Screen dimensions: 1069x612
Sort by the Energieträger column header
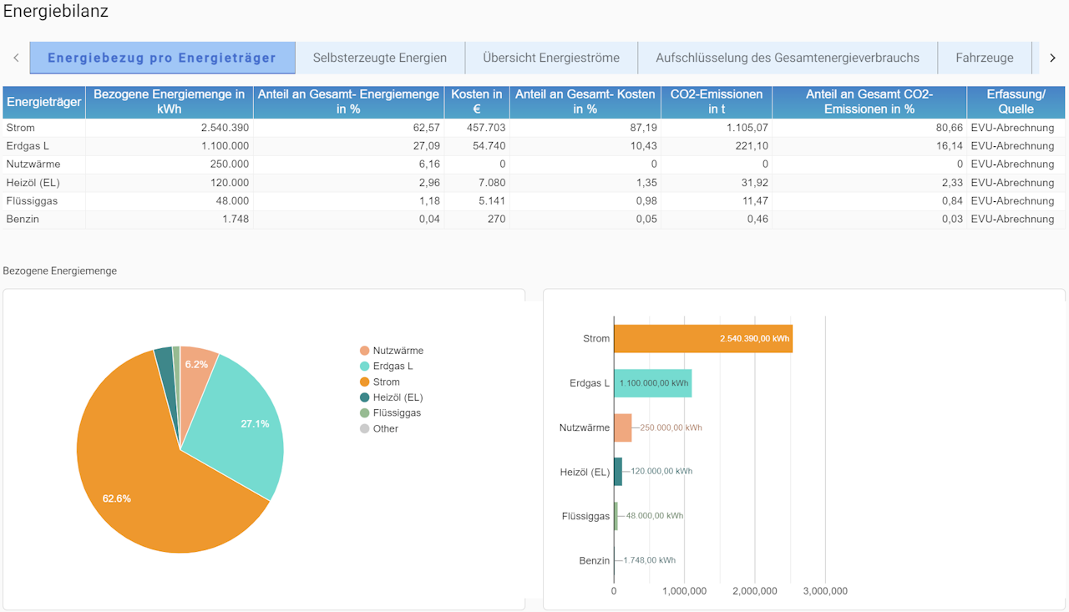click(43, 102)
